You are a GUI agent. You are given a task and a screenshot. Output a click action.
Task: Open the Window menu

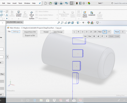click(27, 3)
